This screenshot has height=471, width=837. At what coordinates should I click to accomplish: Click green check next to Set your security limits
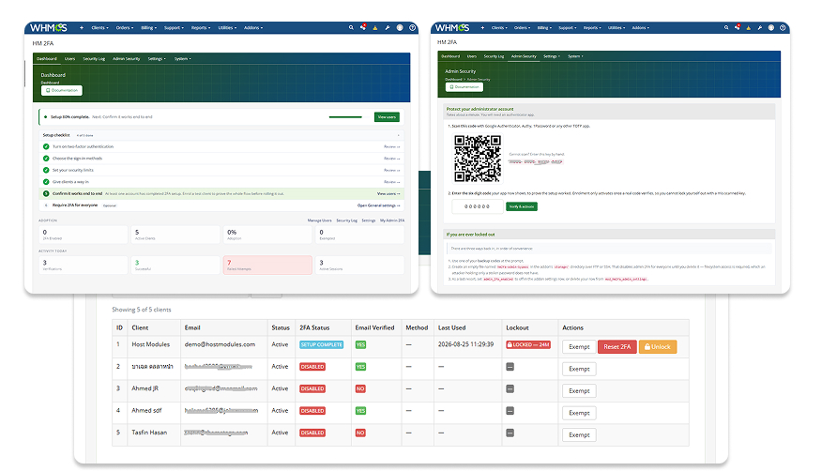(x=46, y=171)
